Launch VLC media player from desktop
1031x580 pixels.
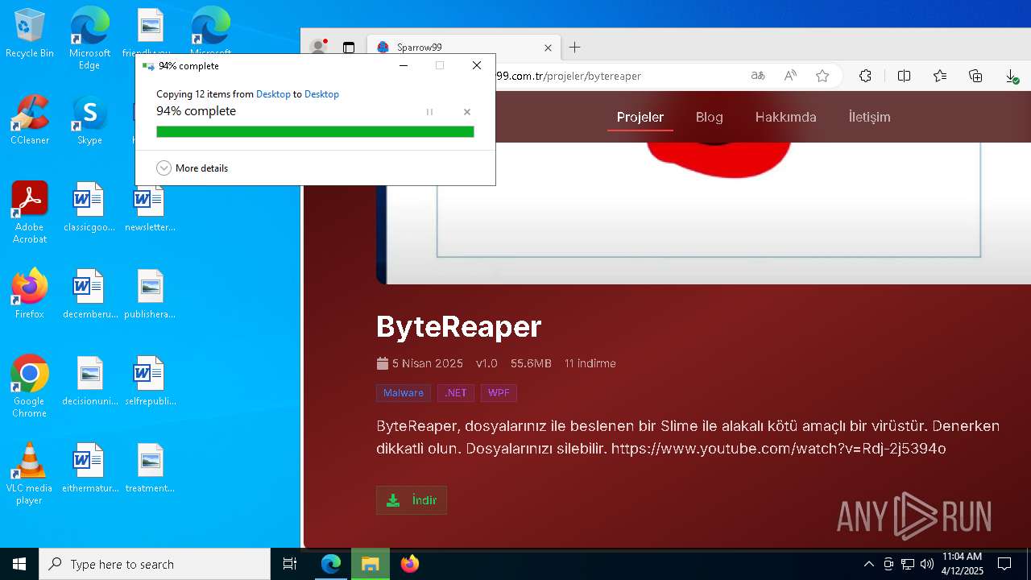click(x=30, y=474)
